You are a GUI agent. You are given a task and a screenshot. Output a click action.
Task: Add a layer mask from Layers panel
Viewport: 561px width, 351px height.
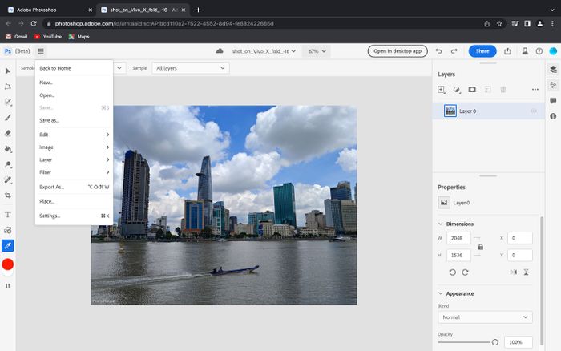[x=472, y=90]
